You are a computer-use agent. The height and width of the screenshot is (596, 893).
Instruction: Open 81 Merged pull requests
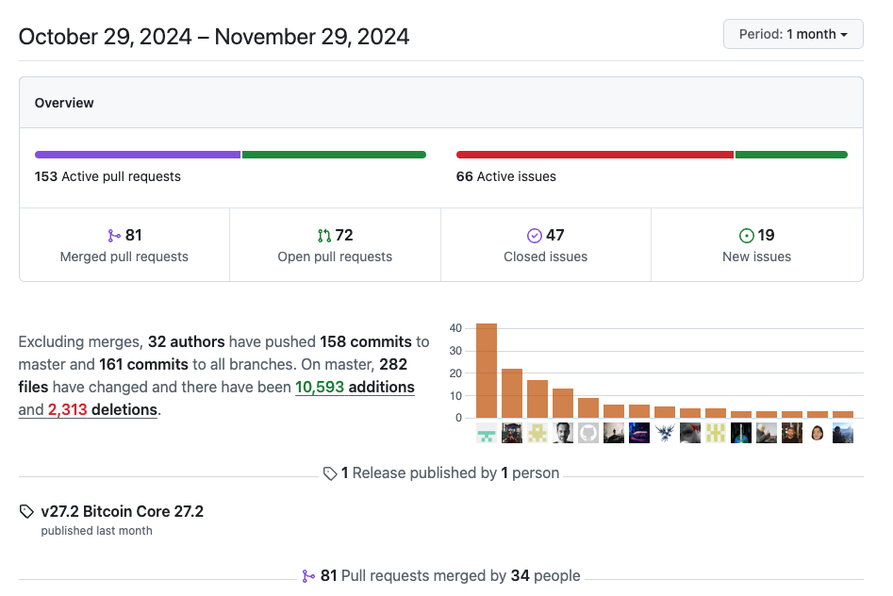[124, 245]
